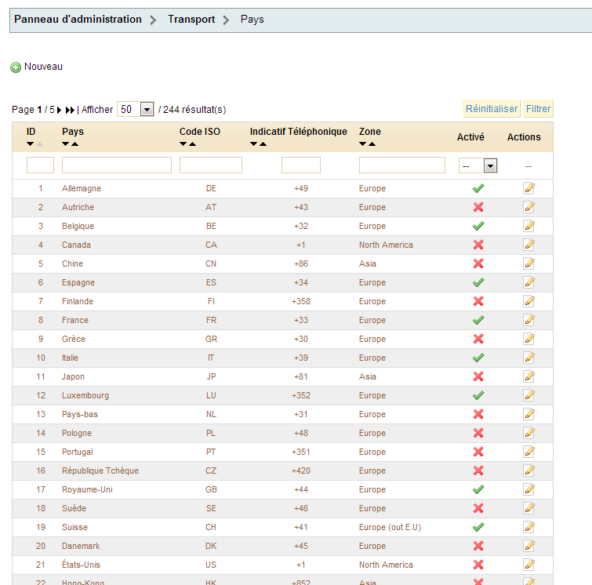Sort Pays column descending arrow
The height and width of the screenshot is (585, 592).
pyautogui.click(x=66, y=144)
